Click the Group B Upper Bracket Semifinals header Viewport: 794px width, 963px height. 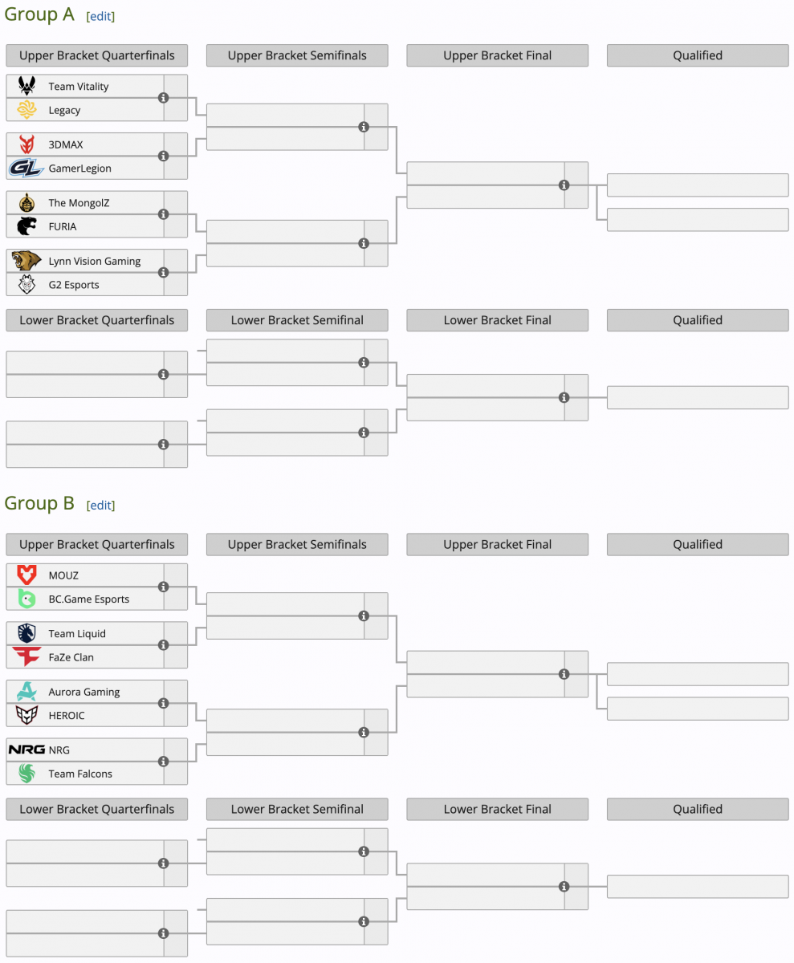coord(297,544)
